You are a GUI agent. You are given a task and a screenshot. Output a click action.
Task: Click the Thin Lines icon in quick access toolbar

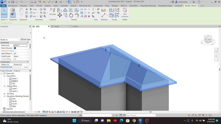(69, 2)
